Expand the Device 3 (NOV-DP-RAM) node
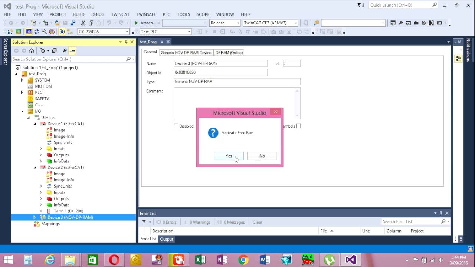 pos(35,217)
